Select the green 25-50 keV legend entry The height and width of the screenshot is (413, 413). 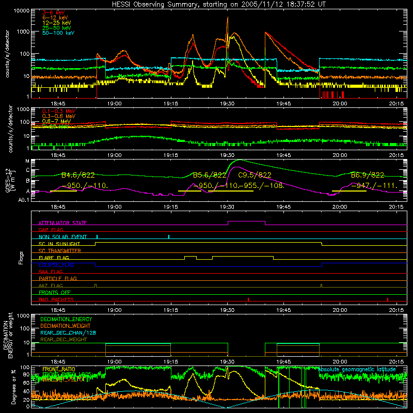coord(56,28)
